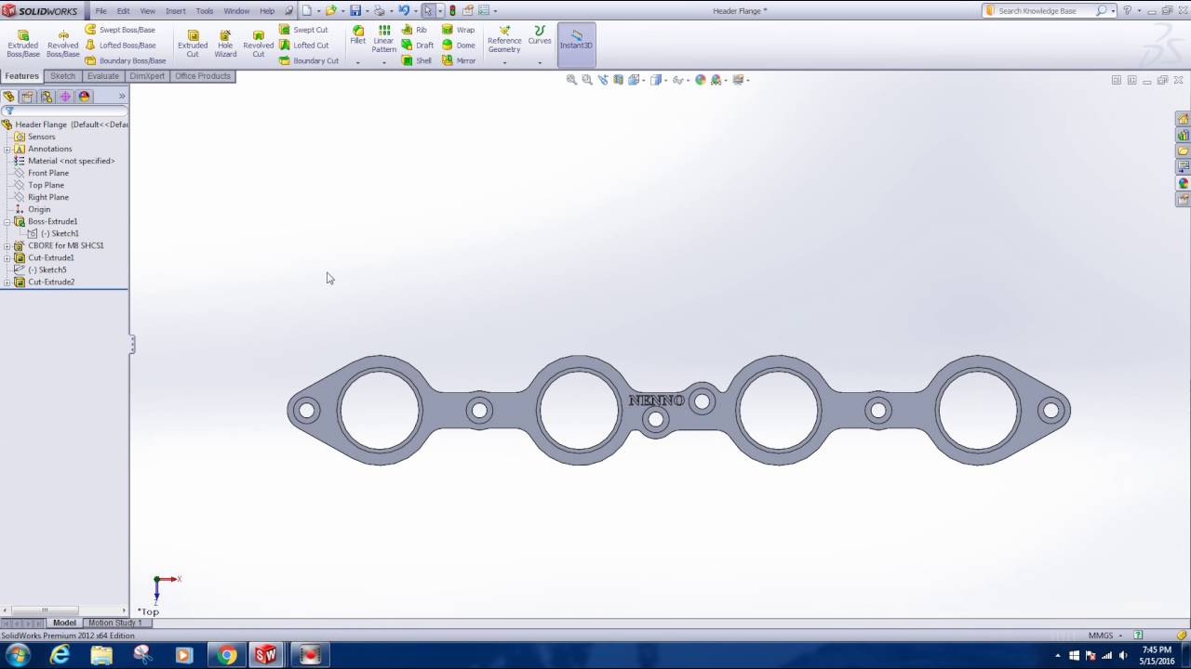Open the Linear Pattern dropdown arrow
The height and width of the screenshot is (669, 1191).
pyautogui.click(x=384, y=62)
